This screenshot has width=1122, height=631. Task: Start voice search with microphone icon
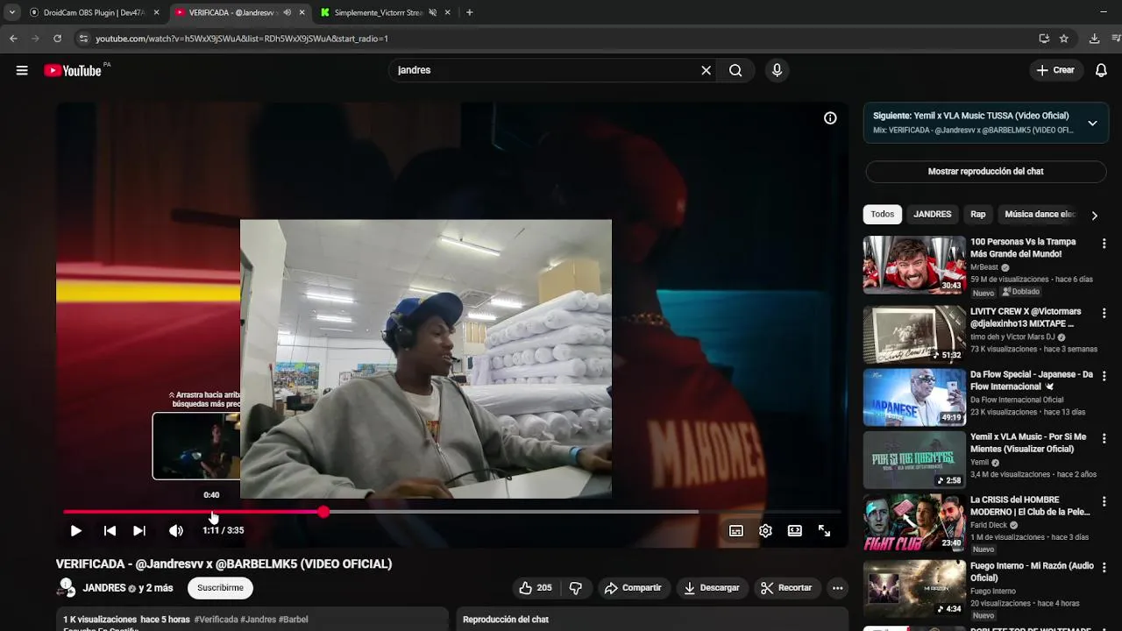tap(777, 70)
